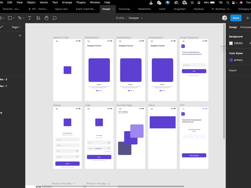The width and height of the screenshot is (251, 188).
Task: Open the Arrange menu
Action: pyautogui.click(x=67, y=3)
